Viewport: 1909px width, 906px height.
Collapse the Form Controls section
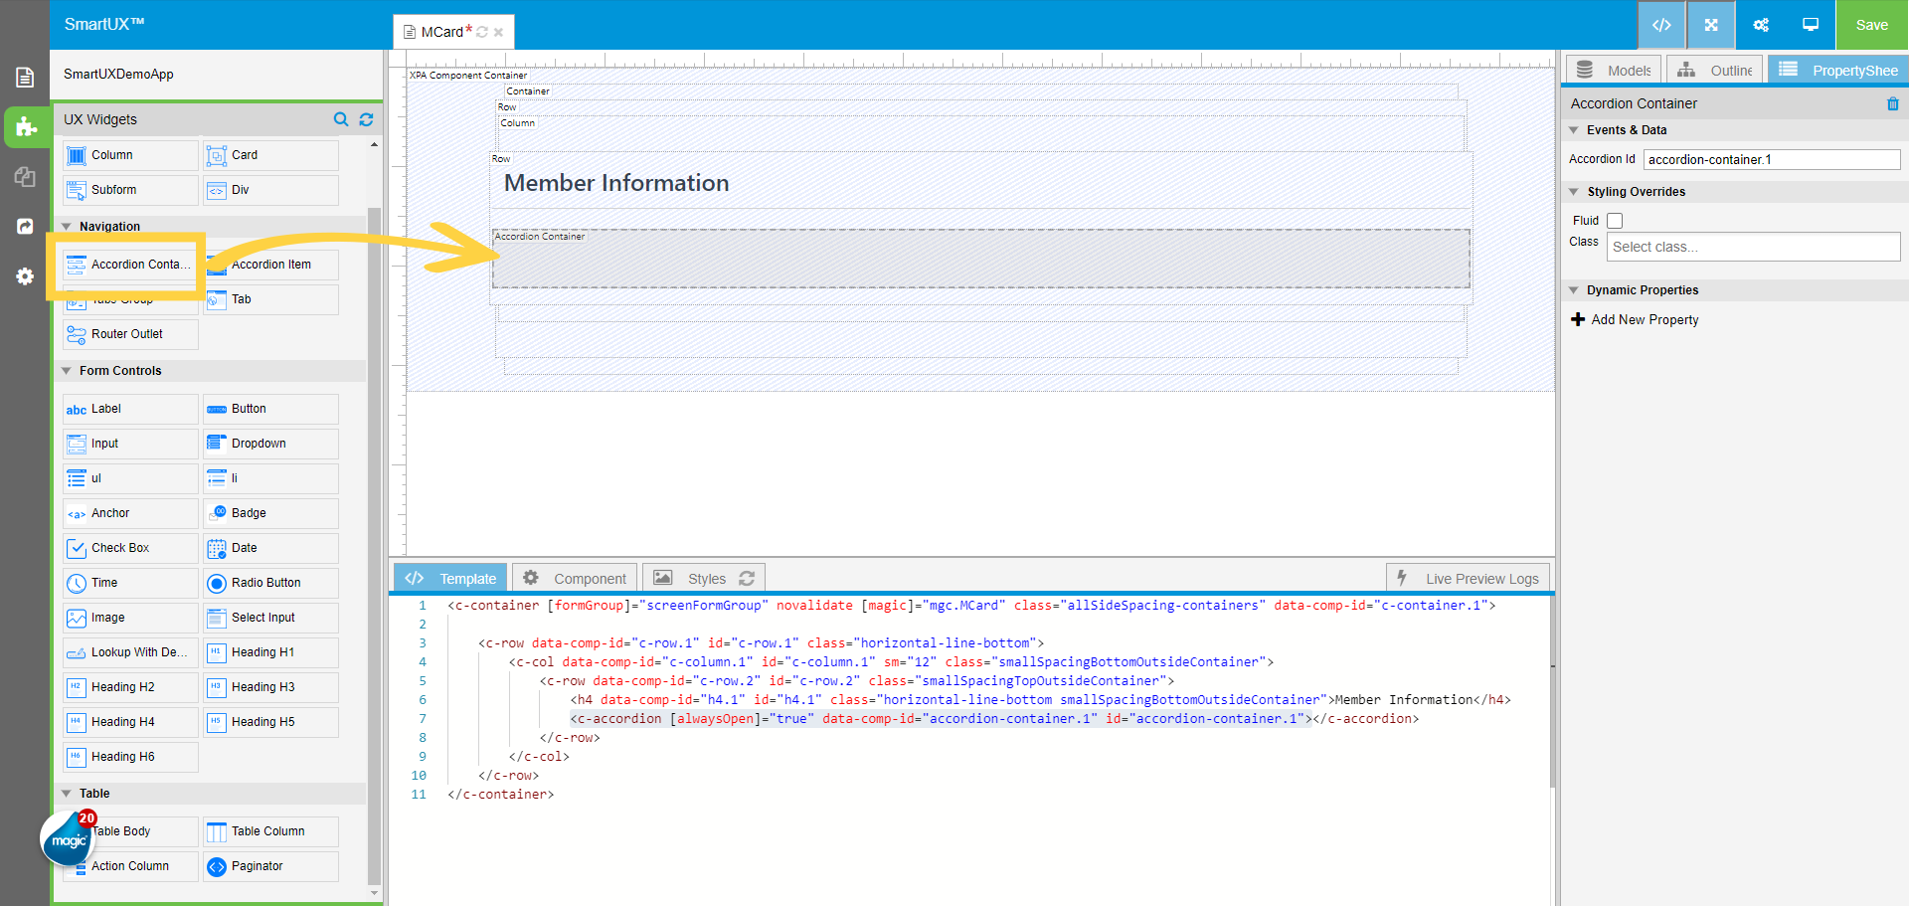pos(67,371)
